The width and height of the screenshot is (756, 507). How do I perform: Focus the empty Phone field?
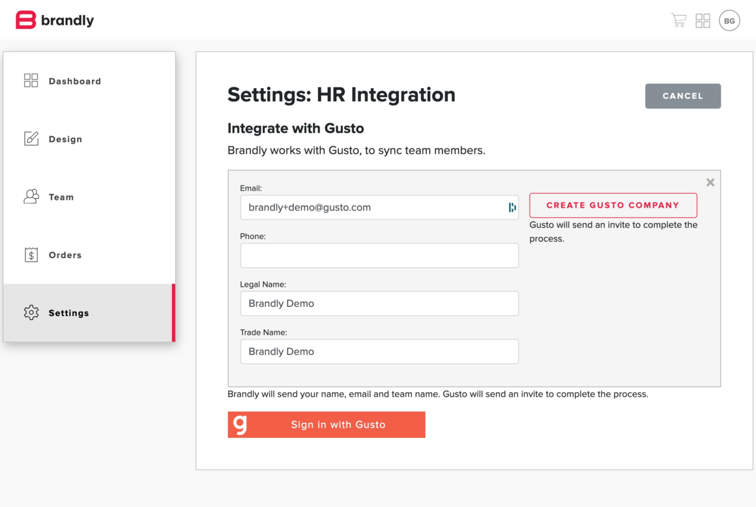click(x=379, y=255)
